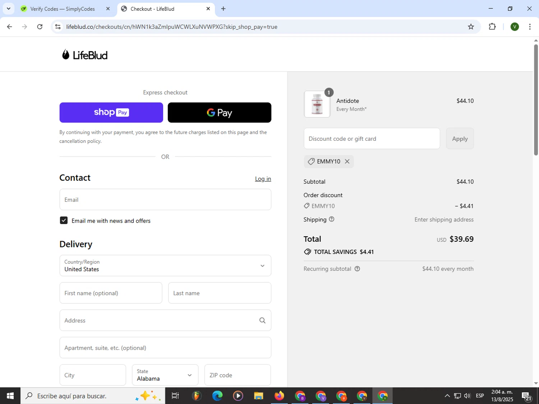Reload the current page
The height and width of the screenshot is (404, 539).
click(x=40, y=27)
